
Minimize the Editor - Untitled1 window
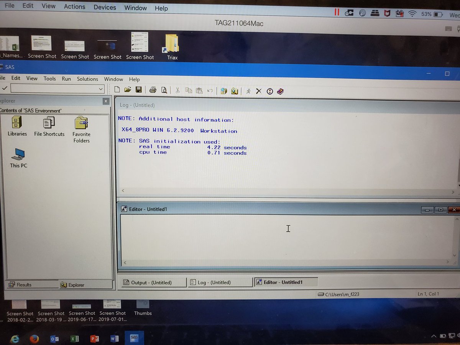(x=427, y=210)
